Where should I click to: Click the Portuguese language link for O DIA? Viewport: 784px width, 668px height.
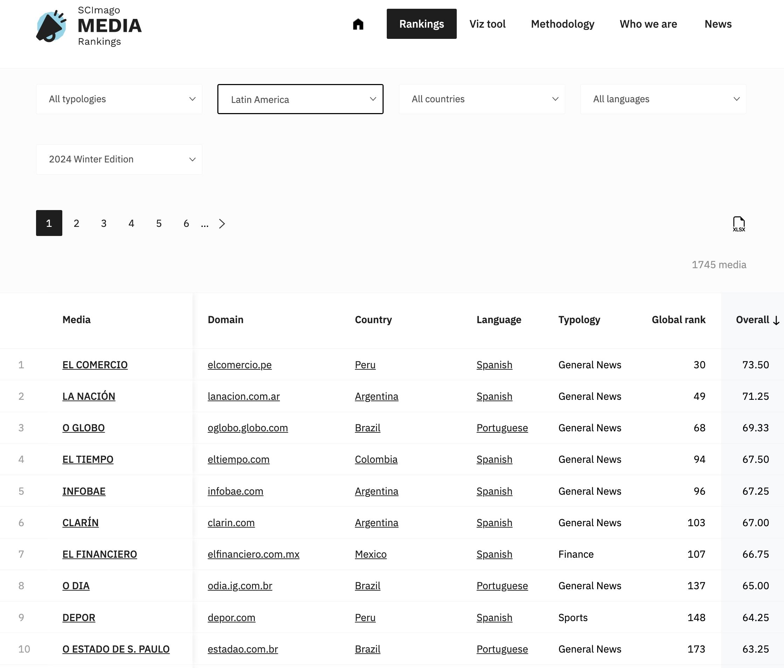(x=502, y=585)
